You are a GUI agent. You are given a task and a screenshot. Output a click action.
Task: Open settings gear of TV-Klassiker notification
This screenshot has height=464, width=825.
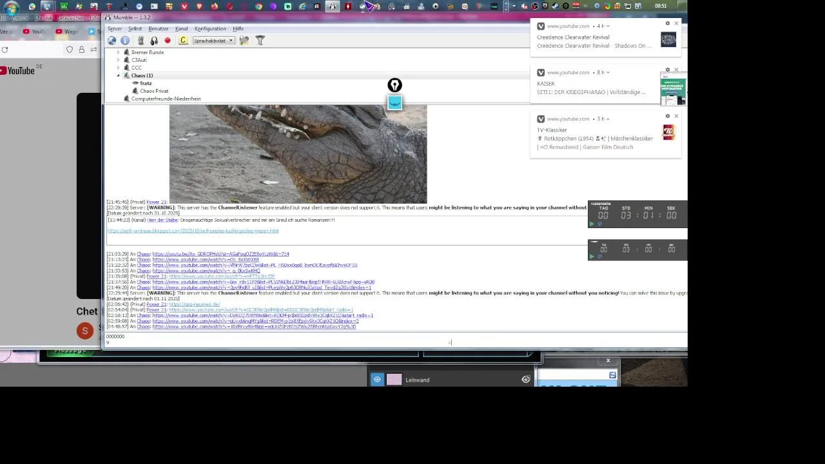(668, 117)
